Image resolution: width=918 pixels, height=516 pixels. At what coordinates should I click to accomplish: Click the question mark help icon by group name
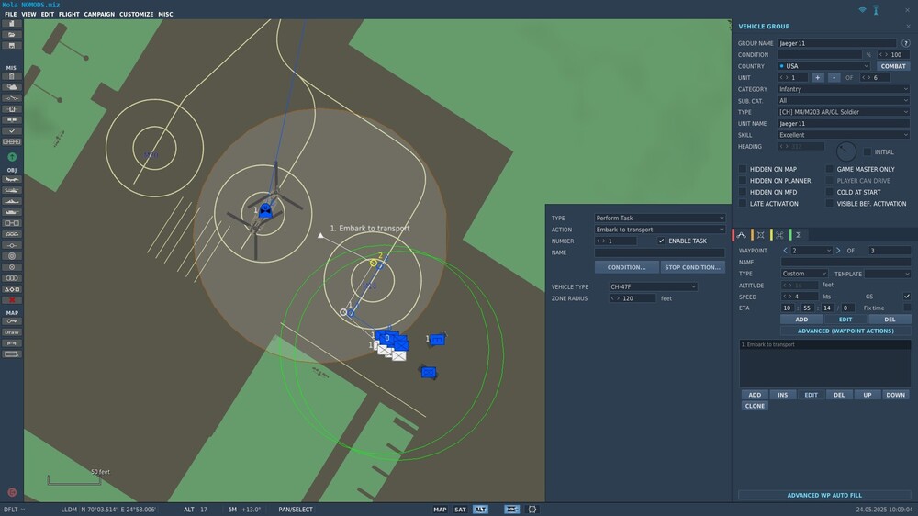coord(906,43)
